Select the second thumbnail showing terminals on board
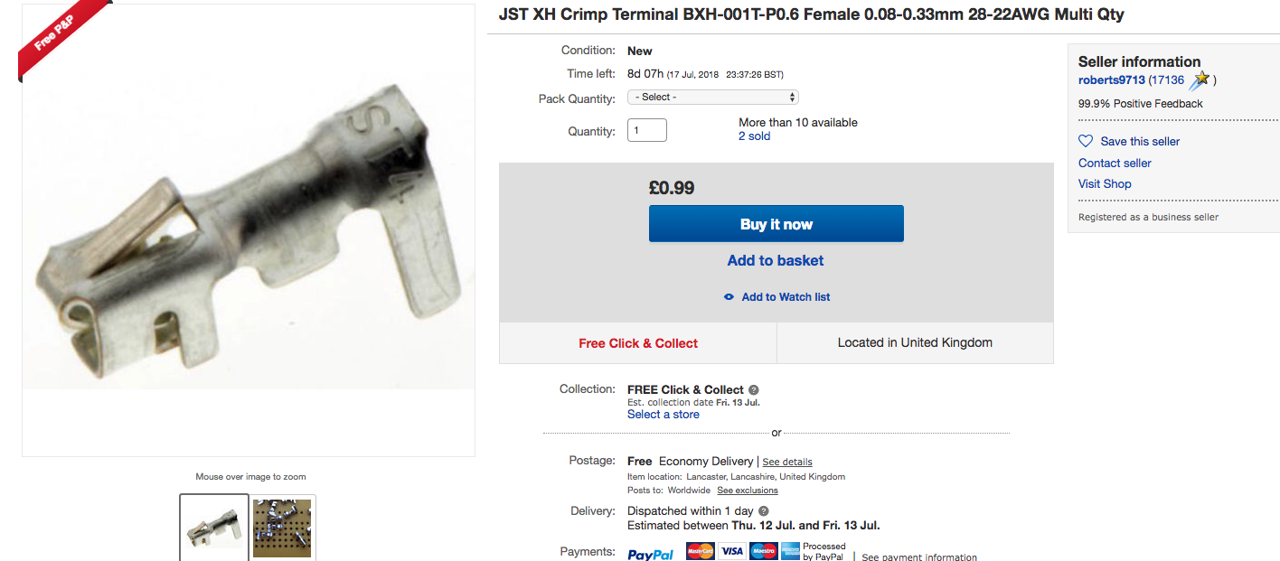The image size is (1280, 561). point(283,528)
